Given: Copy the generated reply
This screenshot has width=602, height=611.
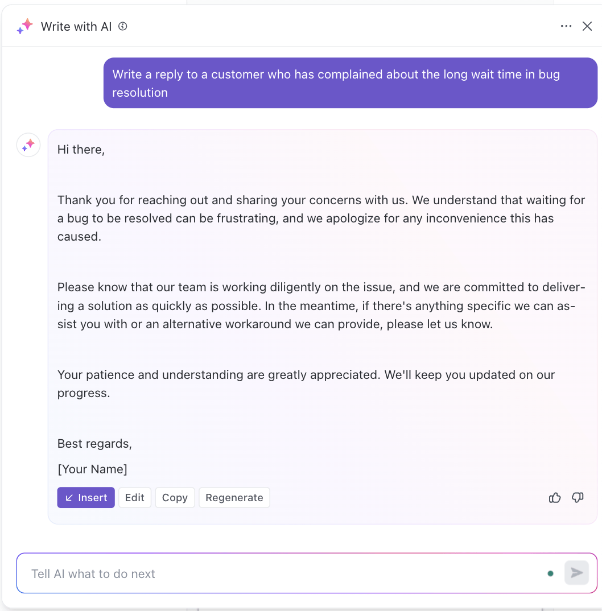Looking at the screenshot, I should point(175,498).
